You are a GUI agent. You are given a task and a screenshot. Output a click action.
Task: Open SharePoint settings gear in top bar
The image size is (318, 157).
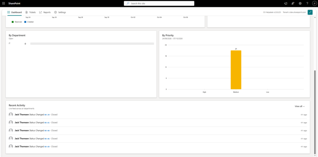point(300,3)
